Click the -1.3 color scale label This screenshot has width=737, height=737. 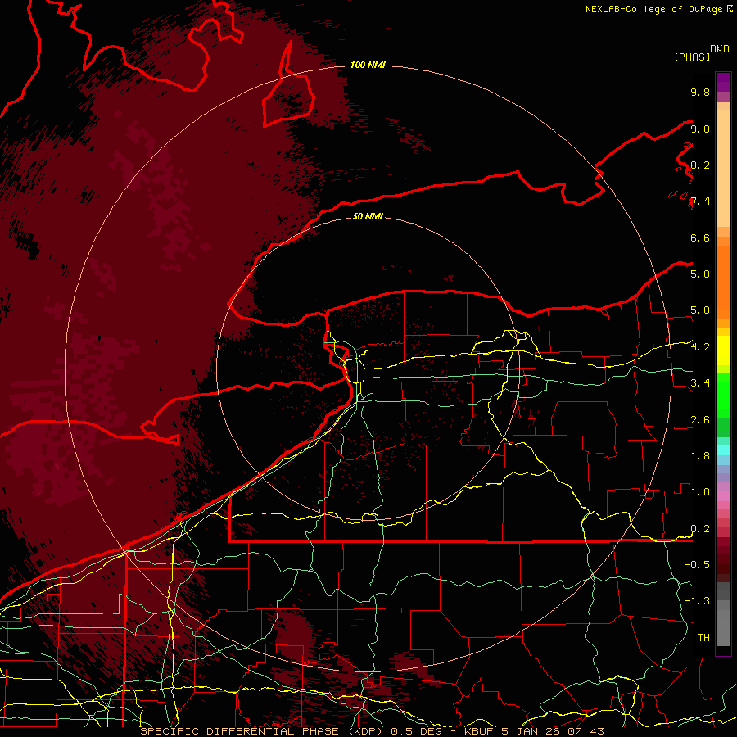(x=697, y=601)
